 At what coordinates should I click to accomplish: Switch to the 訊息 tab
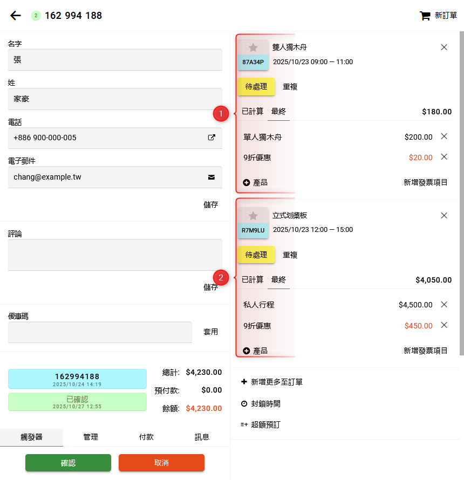pyautogui.click(x=202, y=437)
